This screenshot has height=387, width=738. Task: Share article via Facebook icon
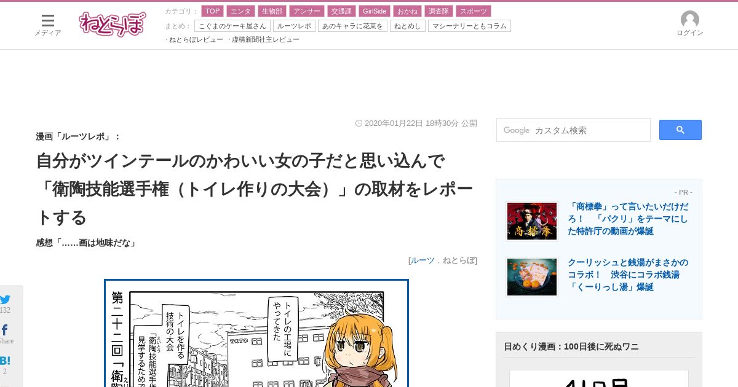(x=5, y=330)
